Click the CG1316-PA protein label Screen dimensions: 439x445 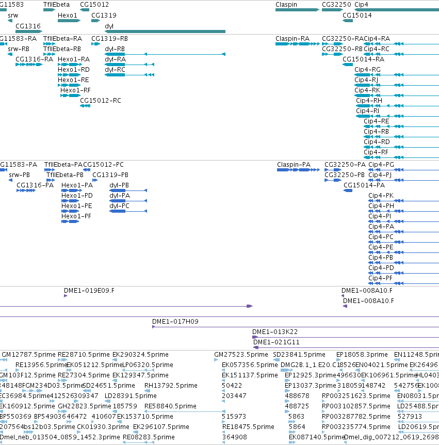click(35, 185)
